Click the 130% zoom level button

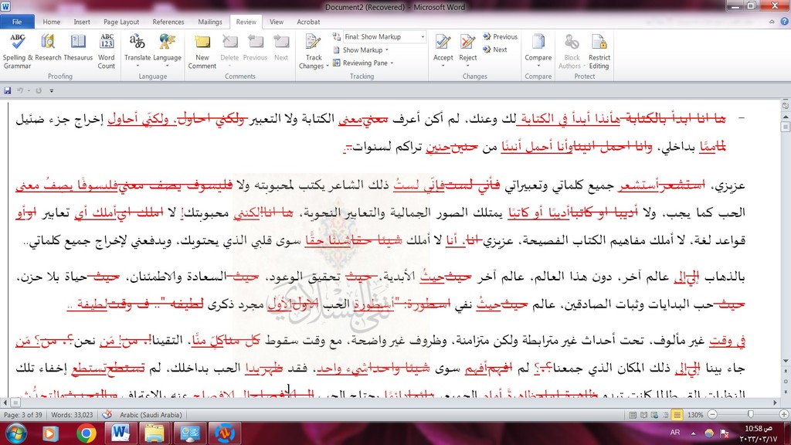(695, 415)
